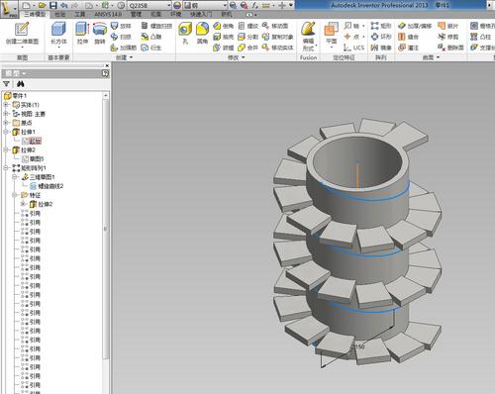
Task: Select 拉伸2 under the 特征 folder
Action: (x=42, y=204)
